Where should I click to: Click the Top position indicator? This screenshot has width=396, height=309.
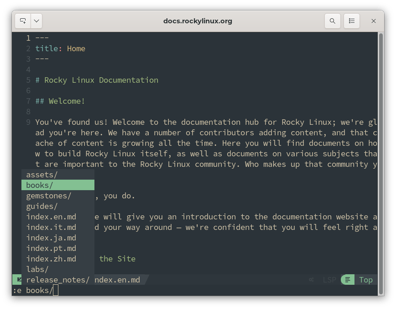coord(366,280)
